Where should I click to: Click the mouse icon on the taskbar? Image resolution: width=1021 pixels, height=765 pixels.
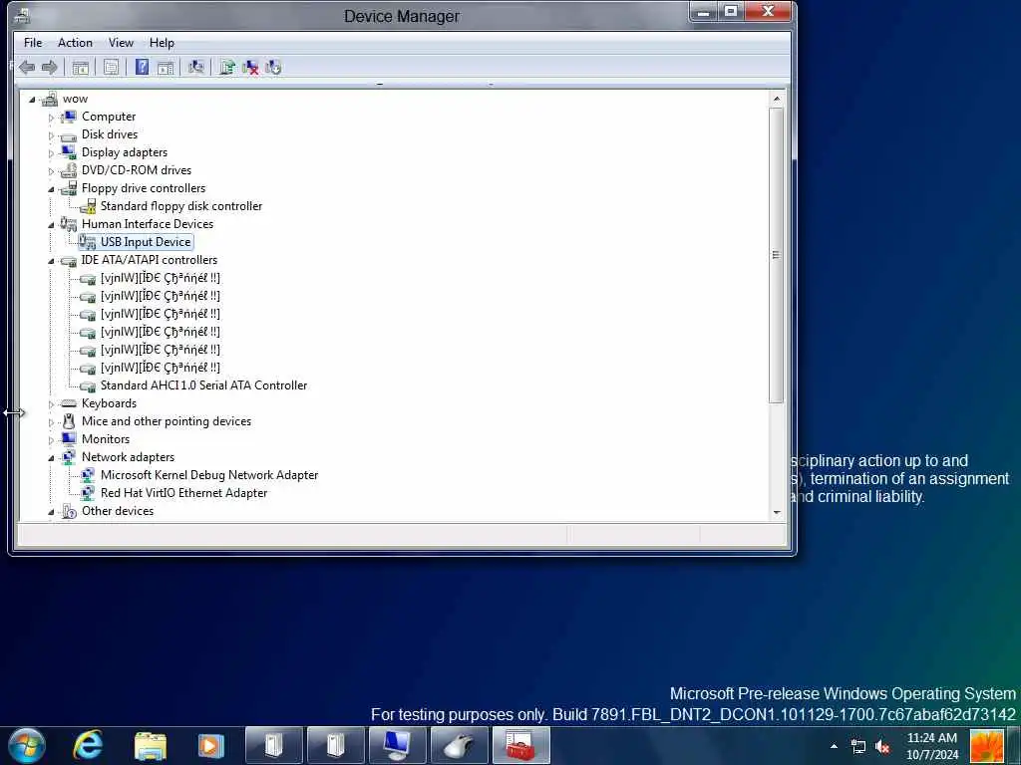[x=459, y=745]
